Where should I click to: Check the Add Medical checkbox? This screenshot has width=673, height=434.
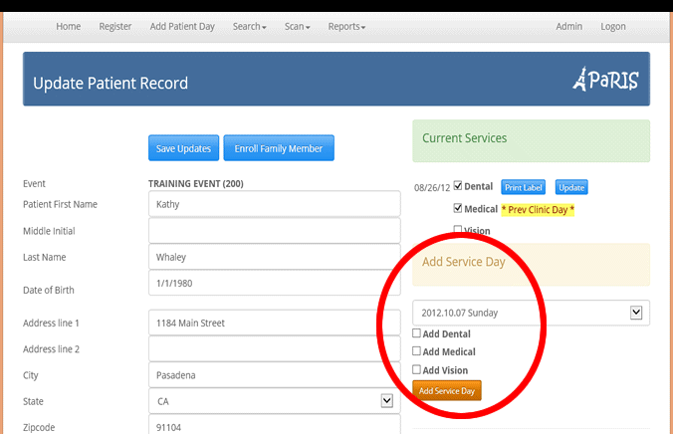(x=417, y=351)
